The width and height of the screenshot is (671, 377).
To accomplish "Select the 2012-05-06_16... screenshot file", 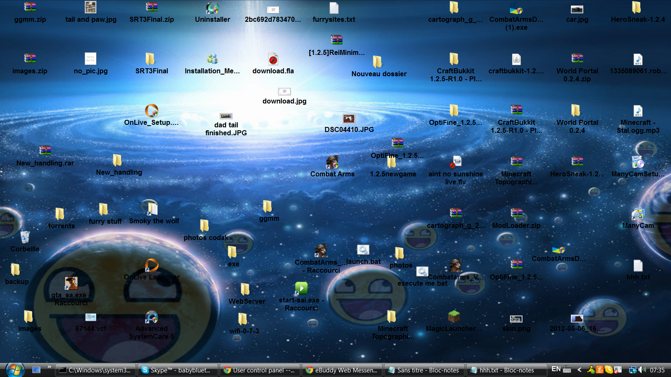I will tap(577, 318).
